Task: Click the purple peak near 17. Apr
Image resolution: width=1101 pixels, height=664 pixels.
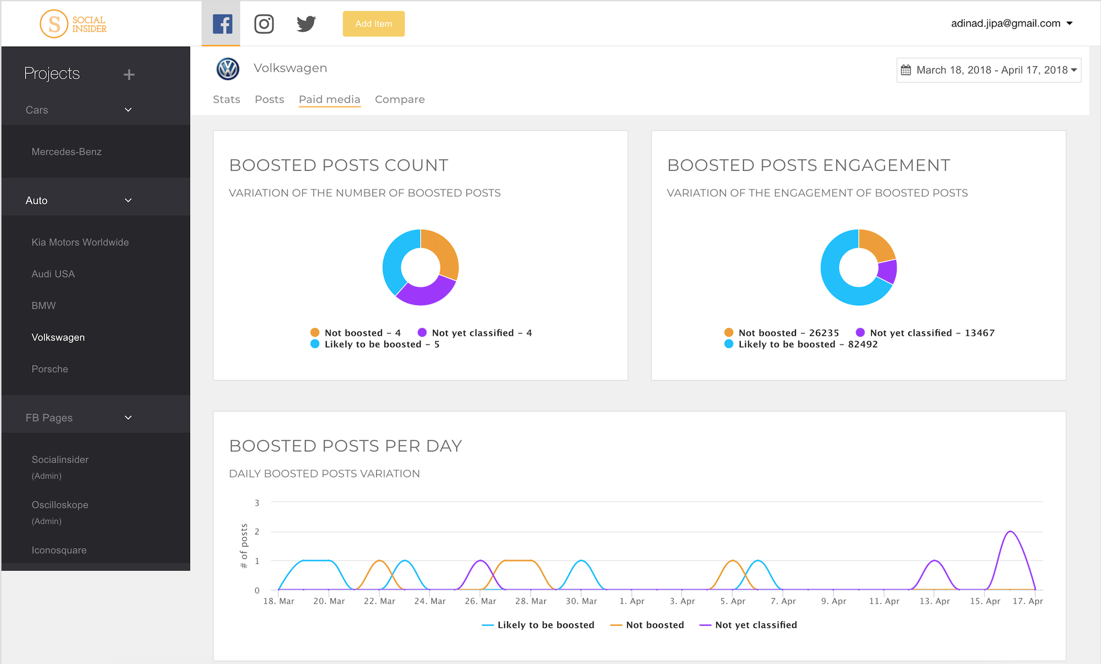Action: [x=1010, y=532]
